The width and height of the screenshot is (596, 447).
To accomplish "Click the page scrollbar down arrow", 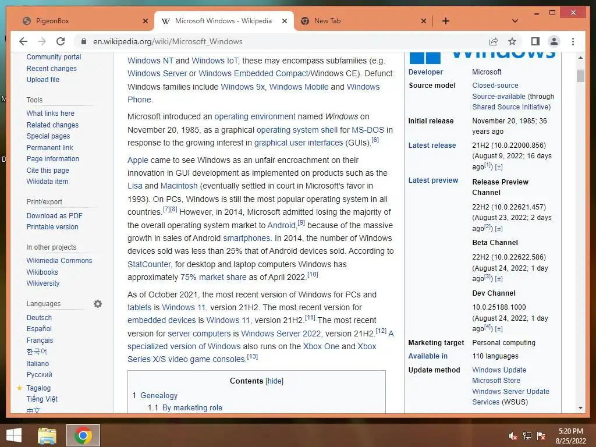I will point(580,408).
